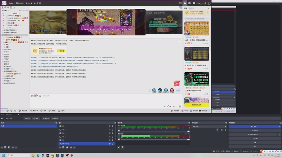Viewport: 282px width, 158px height.
Task: Click the blue stop streaming button
Action: (253, 126)
